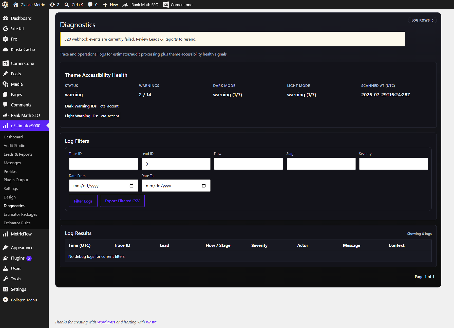The height and width of the screenshot is (328, 454).
Task: Open Plugin Output submenu item
Action: coord(16,180)
